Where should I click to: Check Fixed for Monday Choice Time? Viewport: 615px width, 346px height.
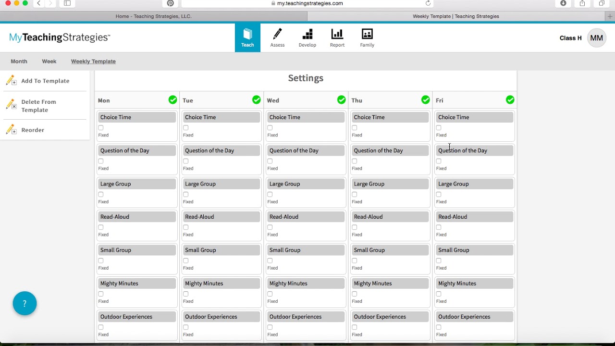[x=101, y=128]
